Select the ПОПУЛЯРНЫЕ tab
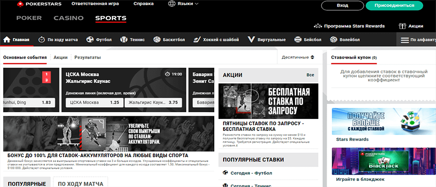 coord(27,183)
